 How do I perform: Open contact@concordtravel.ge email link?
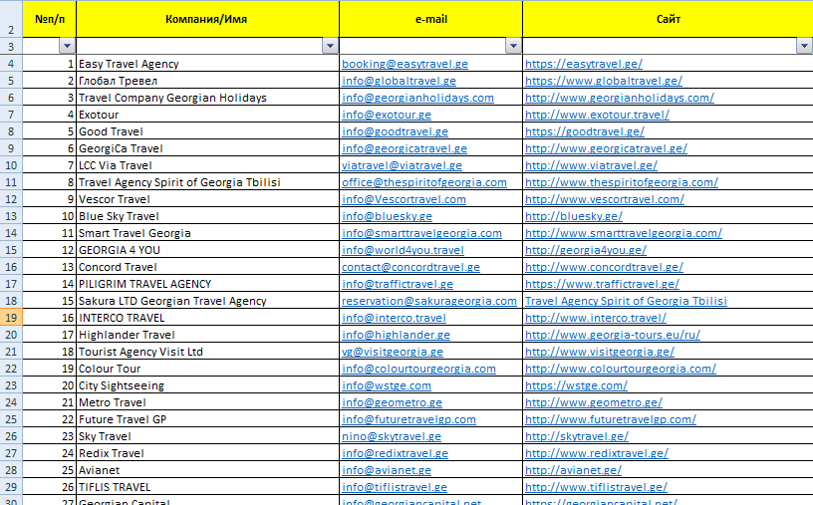click(x=410, y=267)
